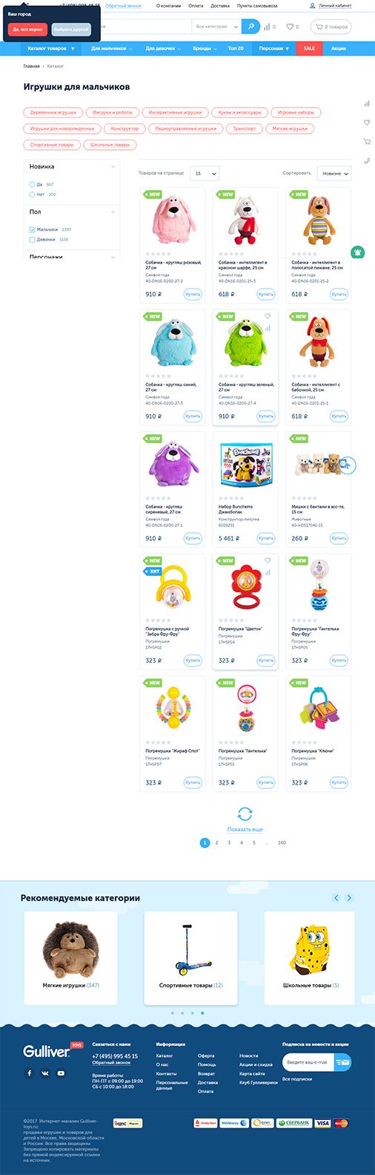Screen dimensions: 375x1175
Task: Open the SALE menu item
Action: tap(309, 48)
